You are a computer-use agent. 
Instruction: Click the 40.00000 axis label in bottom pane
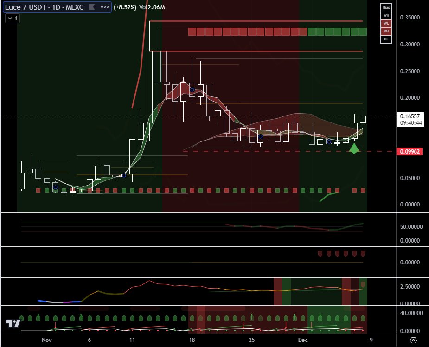(411, 313)
